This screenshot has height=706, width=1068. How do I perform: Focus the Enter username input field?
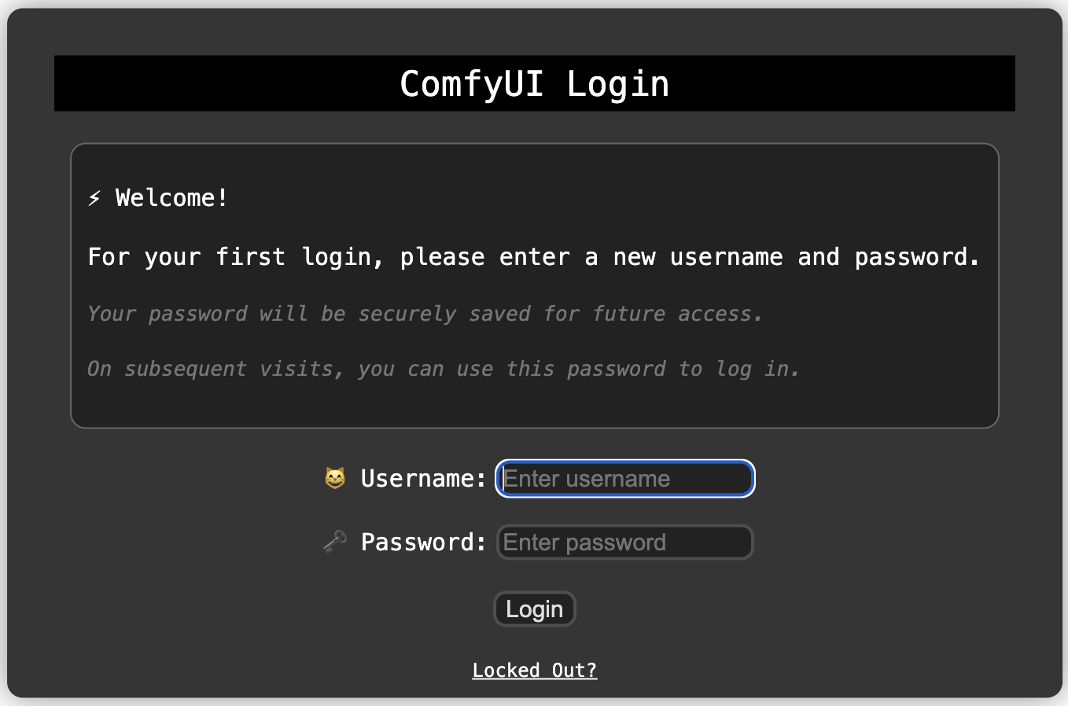pos(625,479)
